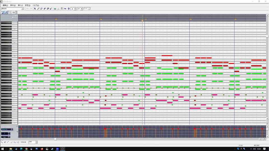
Task: Click the vertical scrollbar up arrow
Action: pos(267,15)
